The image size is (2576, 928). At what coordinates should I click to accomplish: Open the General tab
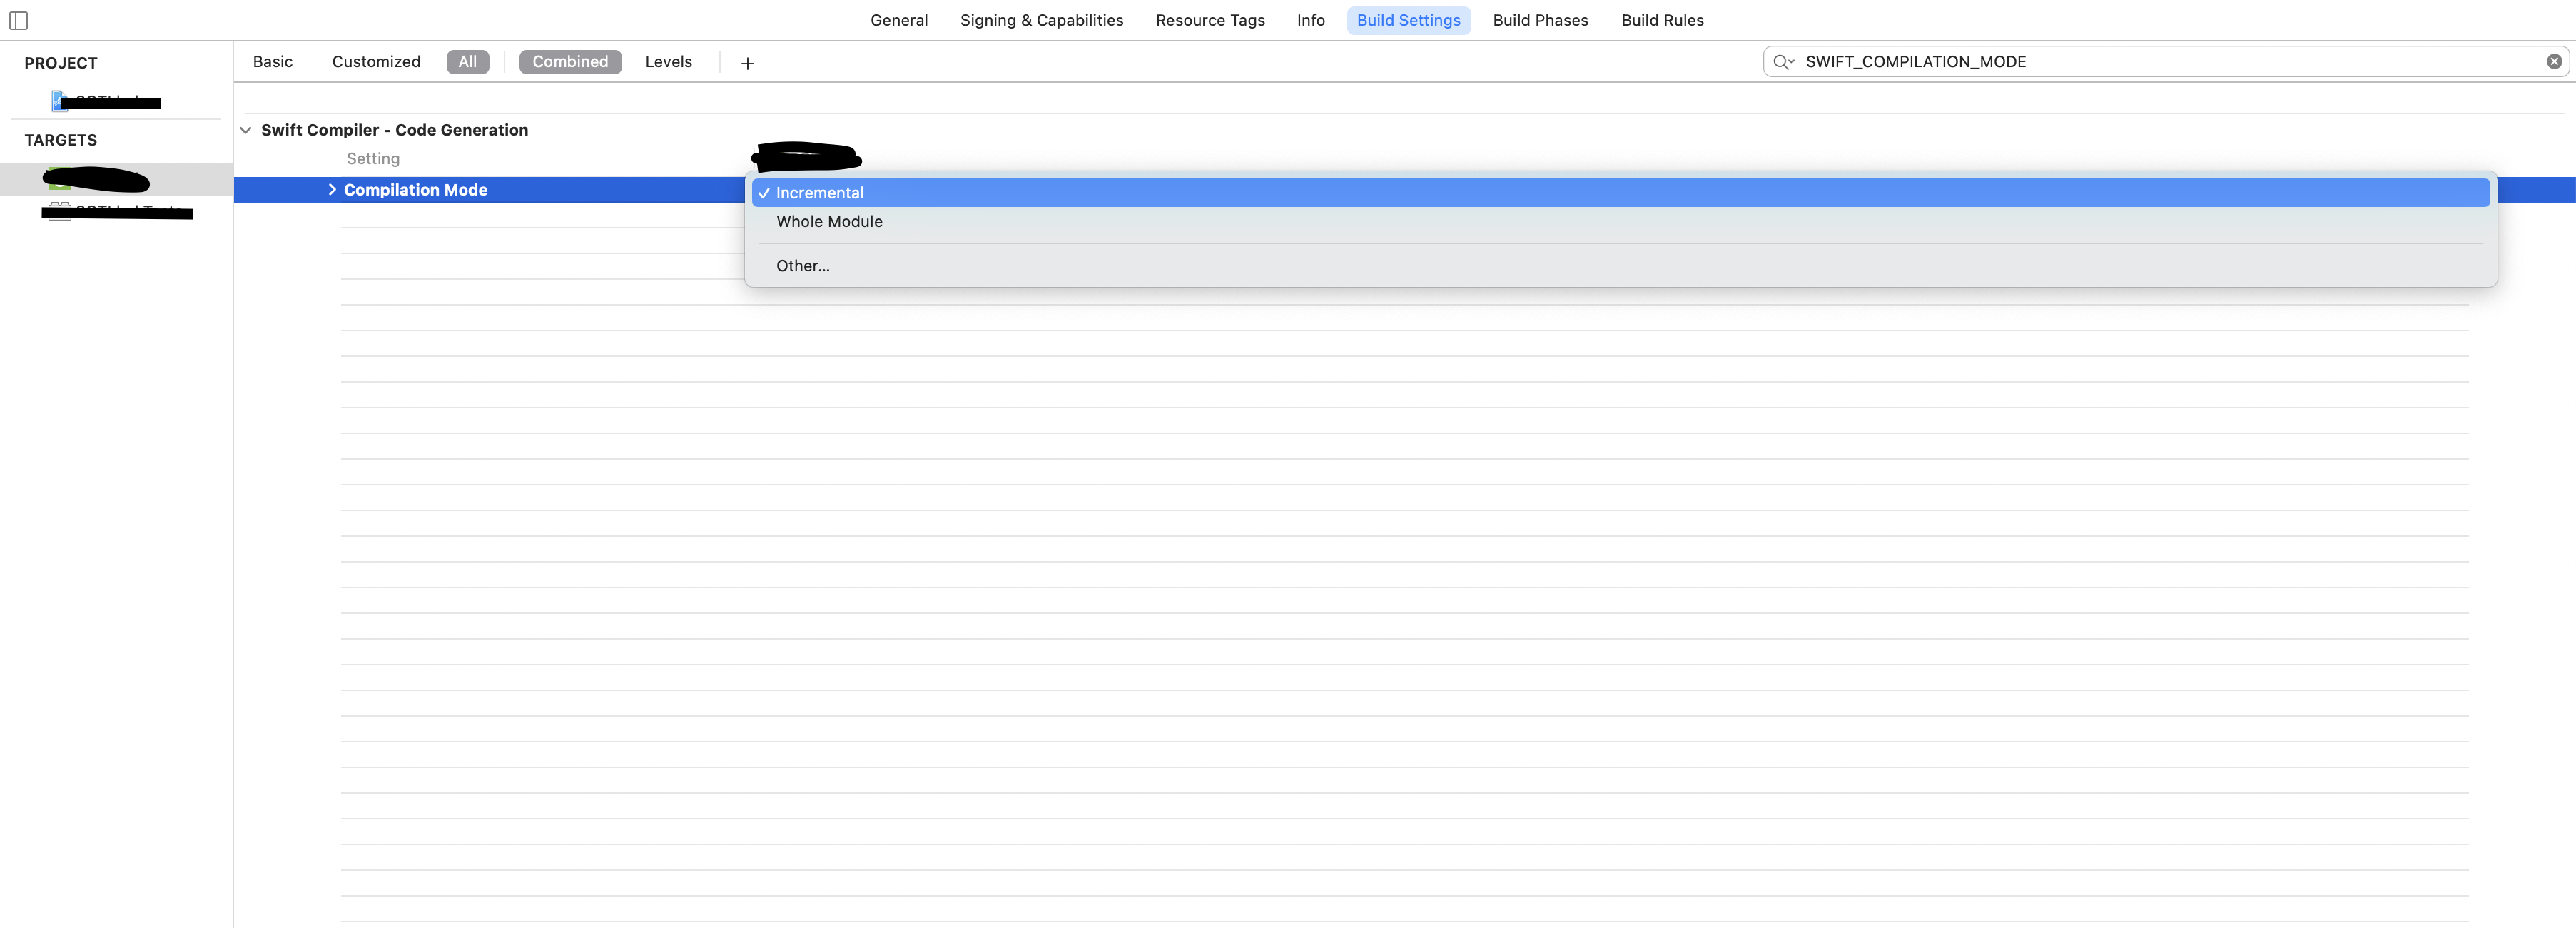click(x=898, y=20)
